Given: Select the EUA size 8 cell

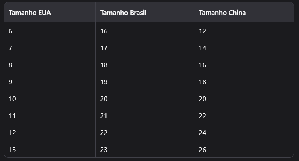Looking at the screenshot, I should [x=11, y=65].
